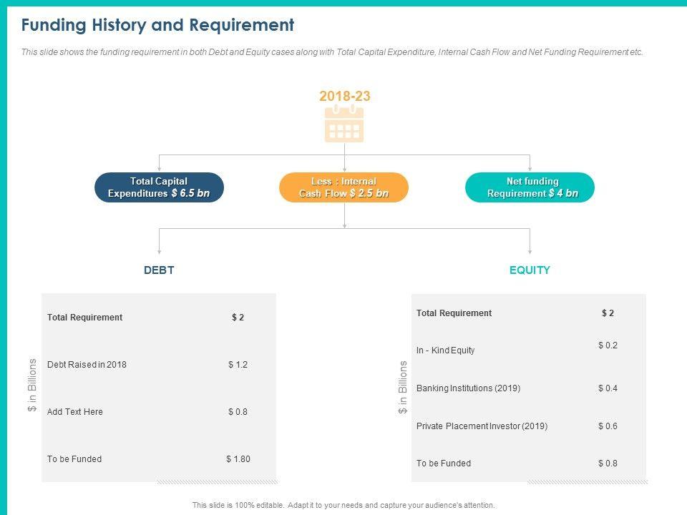
Task: Select the Debt To be Funded $ 1.80 value
Action: tap(238, 459)
